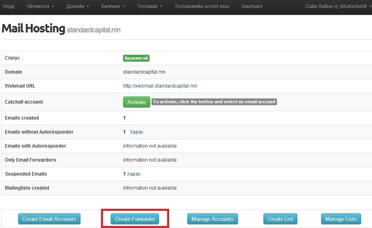View suspended emails via Харах link
Screen dimensions: 372x228
point(133,174)
